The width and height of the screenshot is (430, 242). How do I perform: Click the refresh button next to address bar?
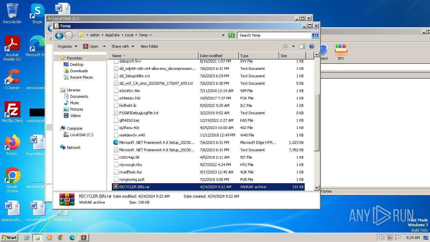(231, 35)
